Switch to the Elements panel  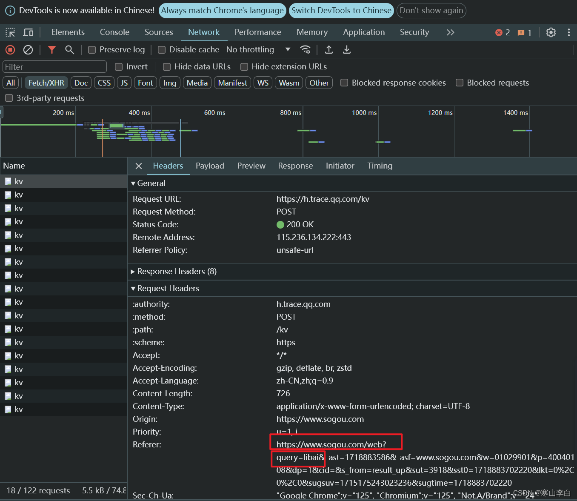click(68, 32)
